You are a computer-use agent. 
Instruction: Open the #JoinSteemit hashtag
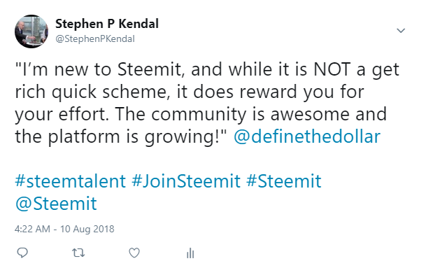coord(186,181)
